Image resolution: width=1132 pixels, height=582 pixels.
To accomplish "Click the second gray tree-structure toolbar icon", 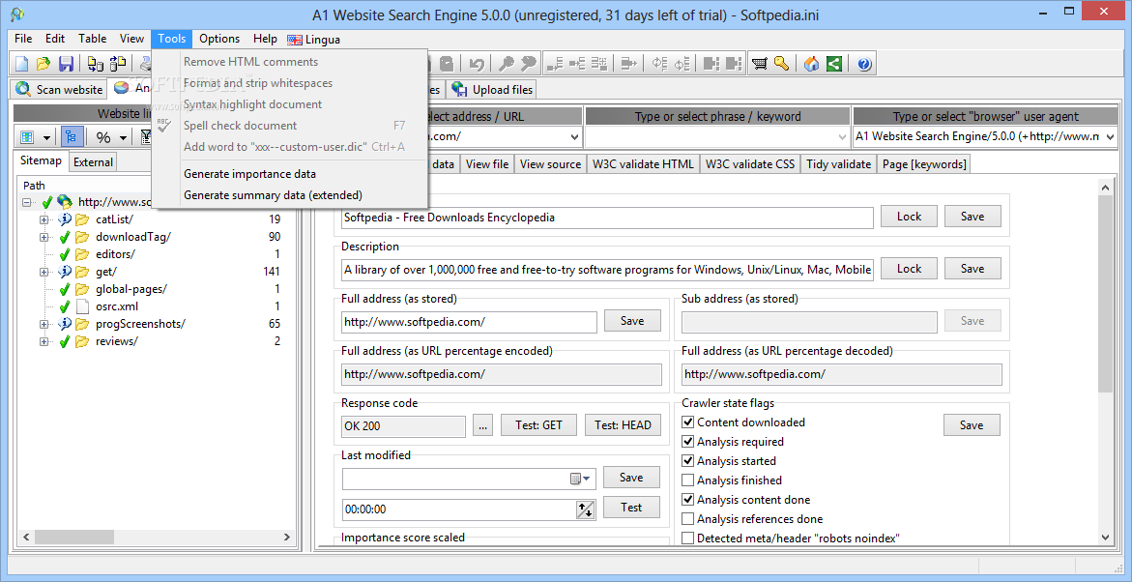I will pos(576,64).
